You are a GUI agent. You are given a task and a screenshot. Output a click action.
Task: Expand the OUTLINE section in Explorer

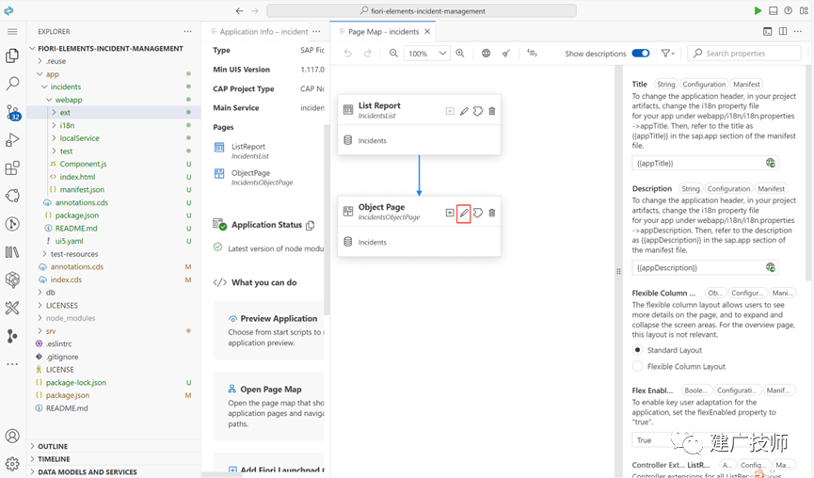(53, 446)
